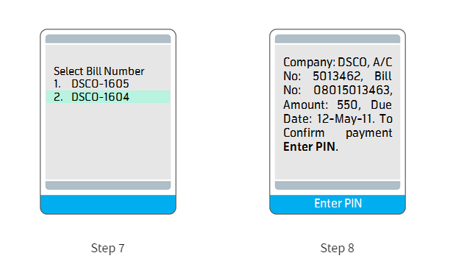Click bottom gray bar of Step 7 screen

coord(108,185)
